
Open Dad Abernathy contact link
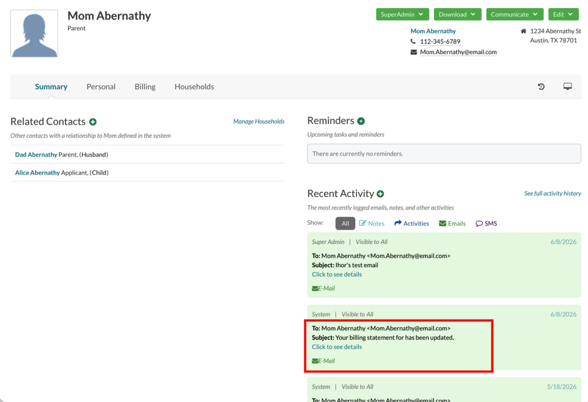pos(36,155)
